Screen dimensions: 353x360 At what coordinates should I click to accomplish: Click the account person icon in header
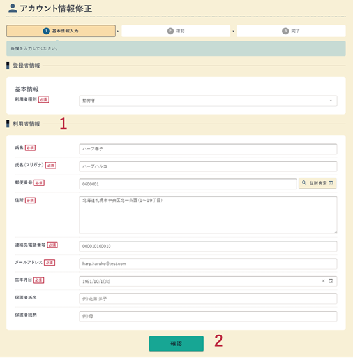tap(12, 8)
